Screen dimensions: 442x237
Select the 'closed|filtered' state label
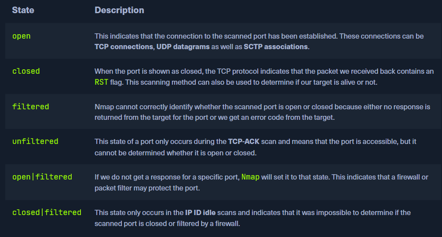point(47,212)
